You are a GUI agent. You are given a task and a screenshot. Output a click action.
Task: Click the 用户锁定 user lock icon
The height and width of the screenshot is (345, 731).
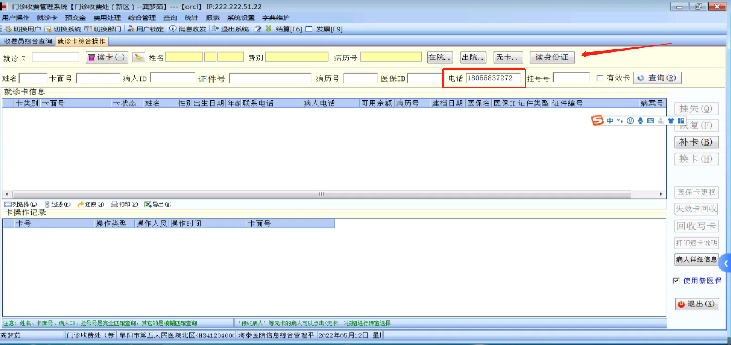pos(130,29)
